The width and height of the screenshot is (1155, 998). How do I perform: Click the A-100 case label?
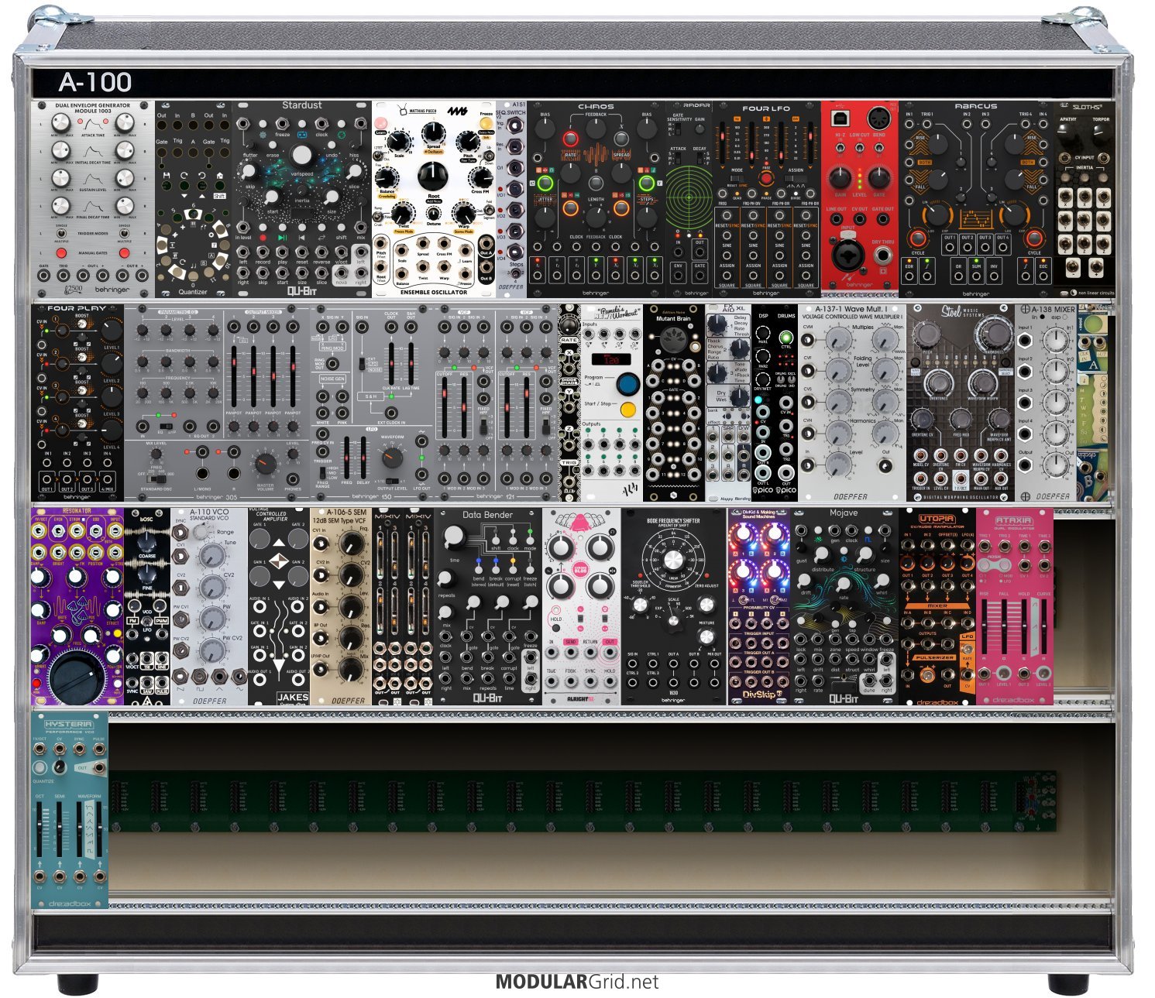click(x=95, y=81)
